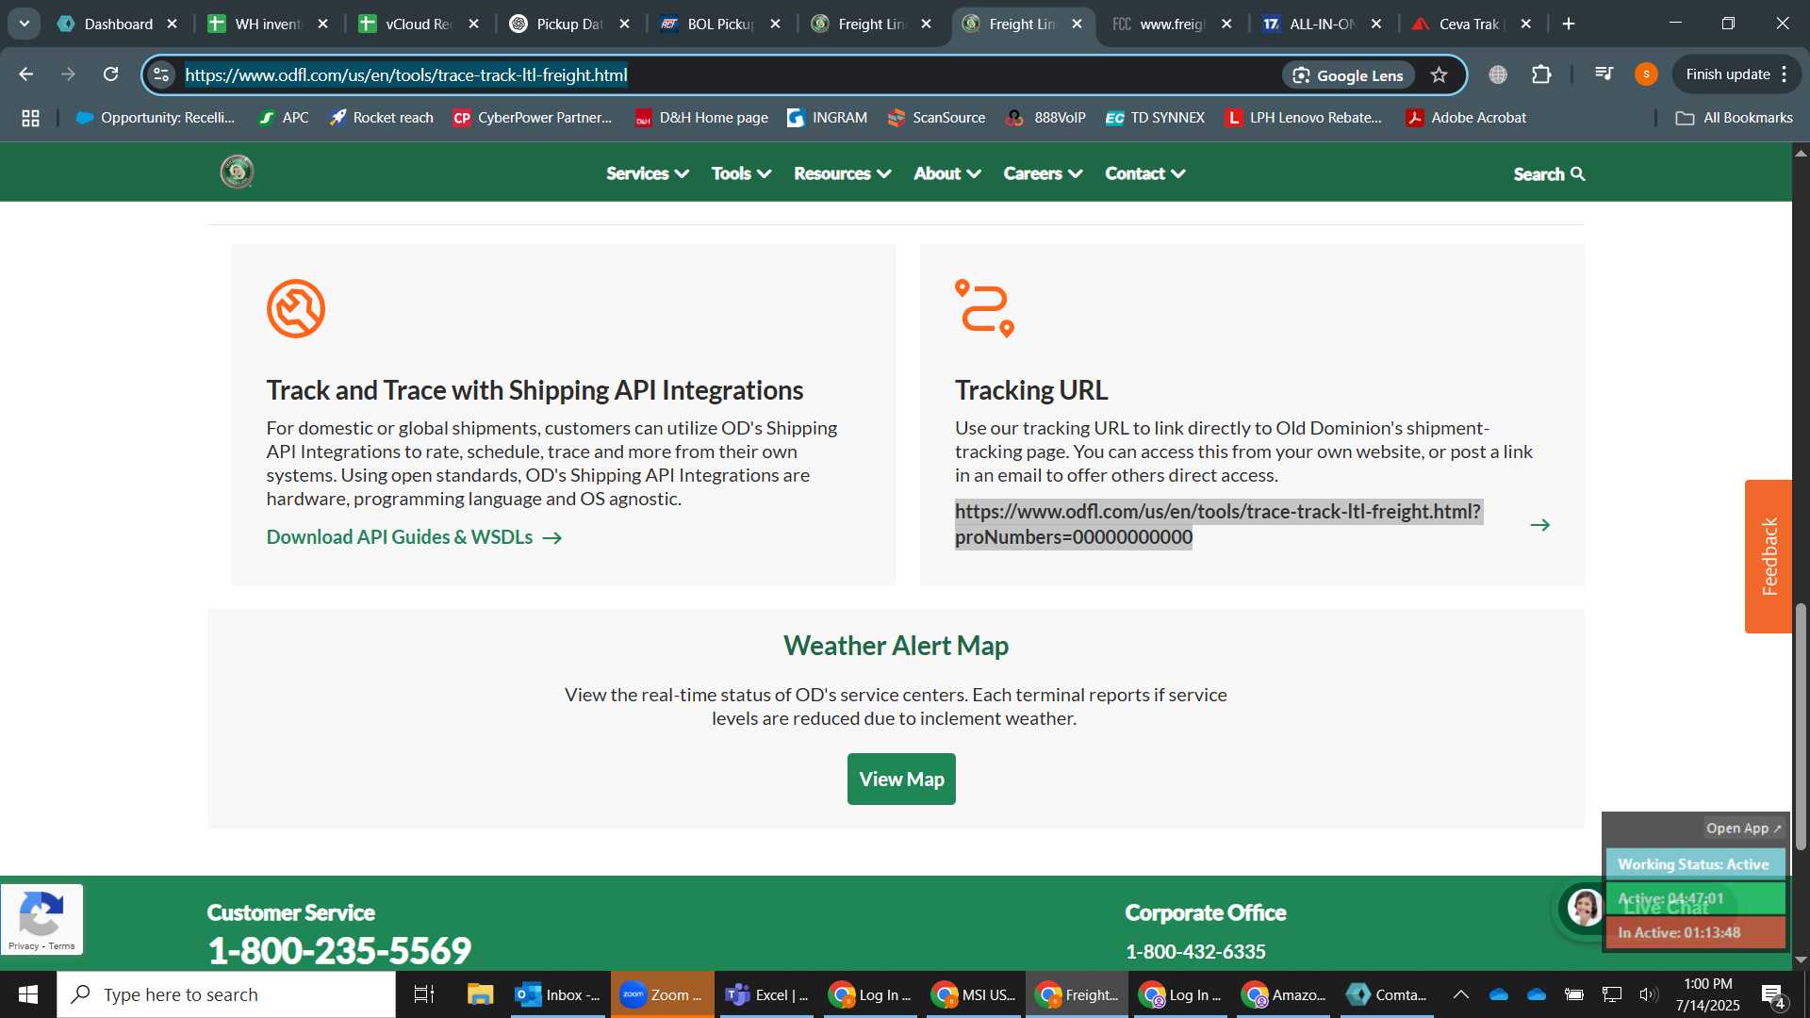Open Task View on the taskbar

[424, 994]
